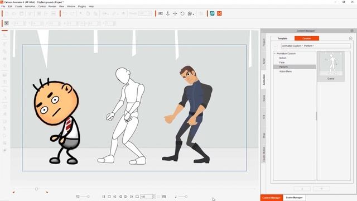Click the grid icon in second toolbar
Image resolution: width=357 pixels, height=201 pixels.
[6, 23]
